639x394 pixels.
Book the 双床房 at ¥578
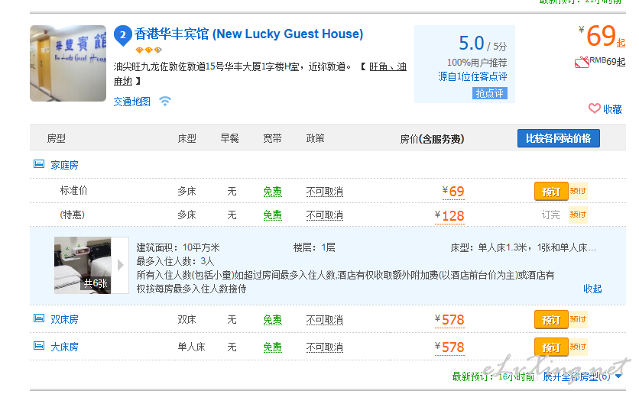(551, 320)
